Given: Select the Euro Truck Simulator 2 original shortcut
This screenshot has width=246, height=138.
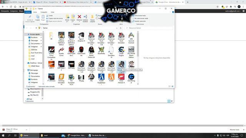Looking at the screenshot, I should [121, 67].
